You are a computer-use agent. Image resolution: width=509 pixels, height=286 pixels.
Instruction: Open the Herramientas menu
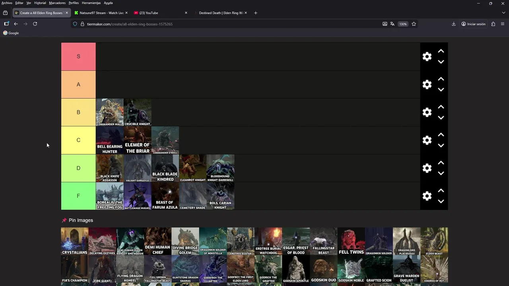91,3
